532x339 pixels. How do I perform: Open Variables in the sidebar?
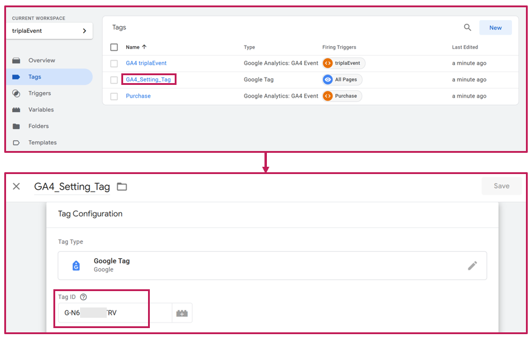[41, 110]
